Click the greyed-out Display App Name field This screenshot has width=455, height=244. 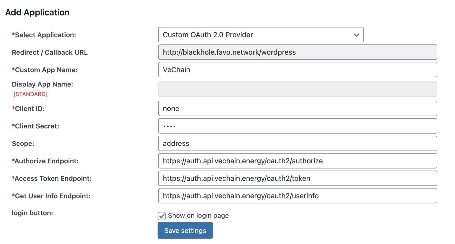tap(297, 89)
